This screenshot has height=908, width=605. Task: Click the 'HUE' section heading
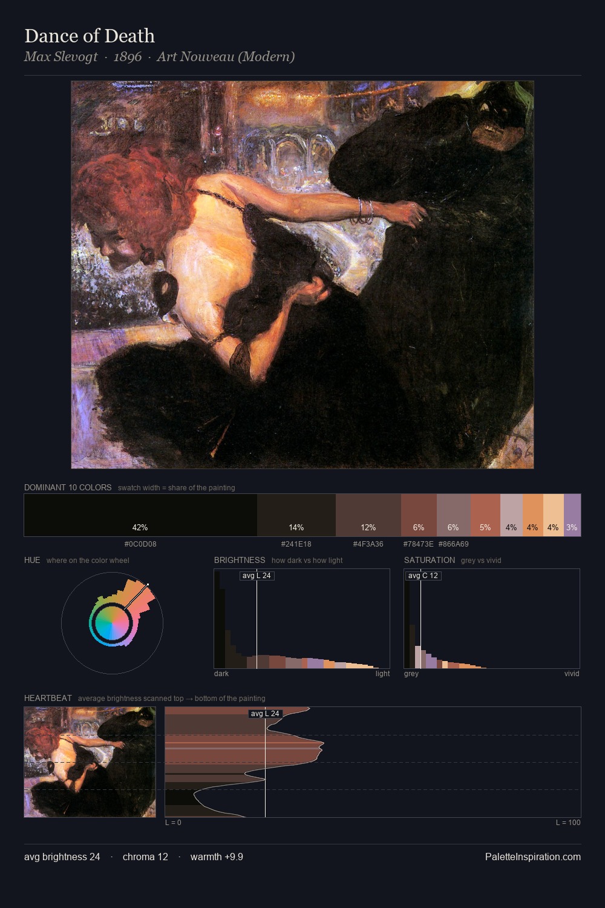point(32,561)
